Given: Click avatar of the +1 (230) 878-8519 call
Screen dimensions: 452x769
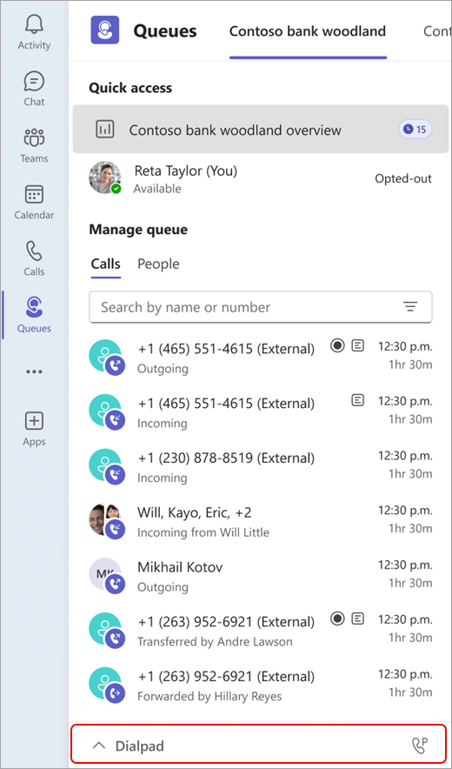Looking at the screenshot, I should pyautogui.click(x=106, y=466).
